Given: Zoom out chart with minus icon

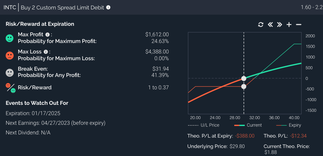Looking at the screenshot, I should pyautogui.click(x=299, y=25).
